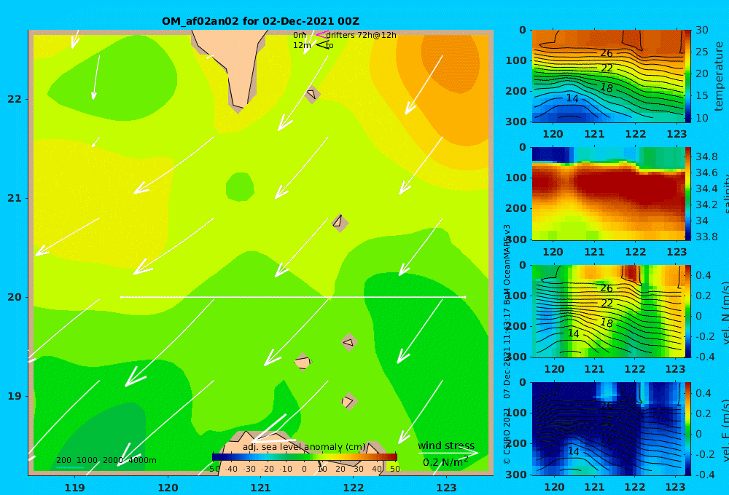Click the black 12m arrow legend symbol

322,45
